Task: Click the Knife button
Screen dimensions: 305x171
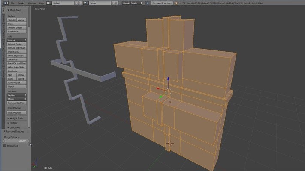Action: point(12,79)
